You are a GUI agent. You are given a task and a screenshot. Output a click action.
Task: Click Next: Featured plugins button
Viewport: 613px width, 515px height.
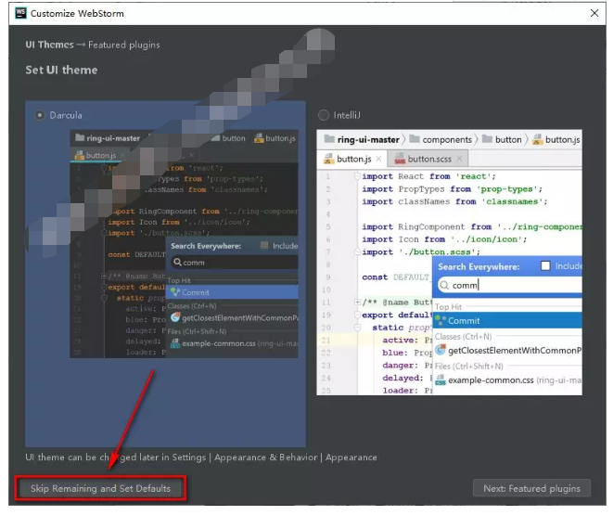[x=531, y=488]
